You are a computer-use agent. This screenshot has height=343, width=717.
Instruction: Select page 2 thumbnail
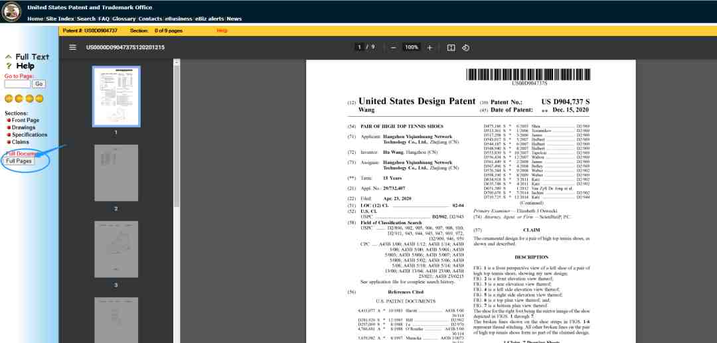[x=116, y=173]
